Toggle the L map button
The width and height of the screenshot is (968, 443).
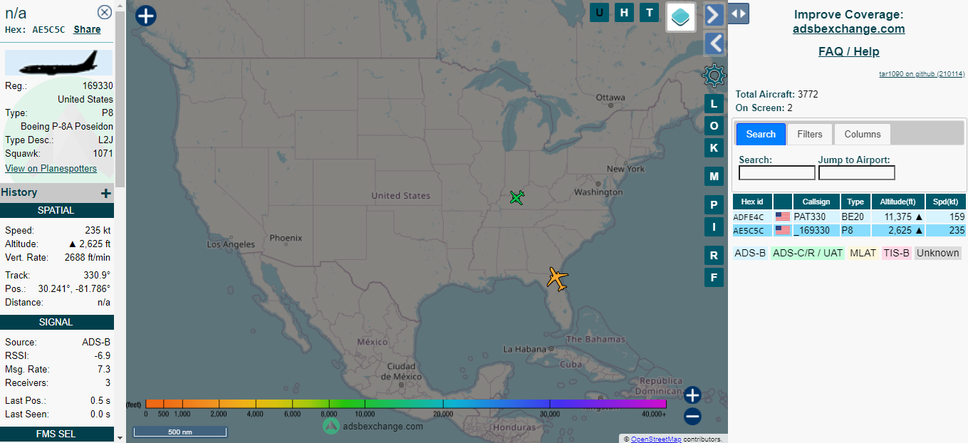click(714, 104)
